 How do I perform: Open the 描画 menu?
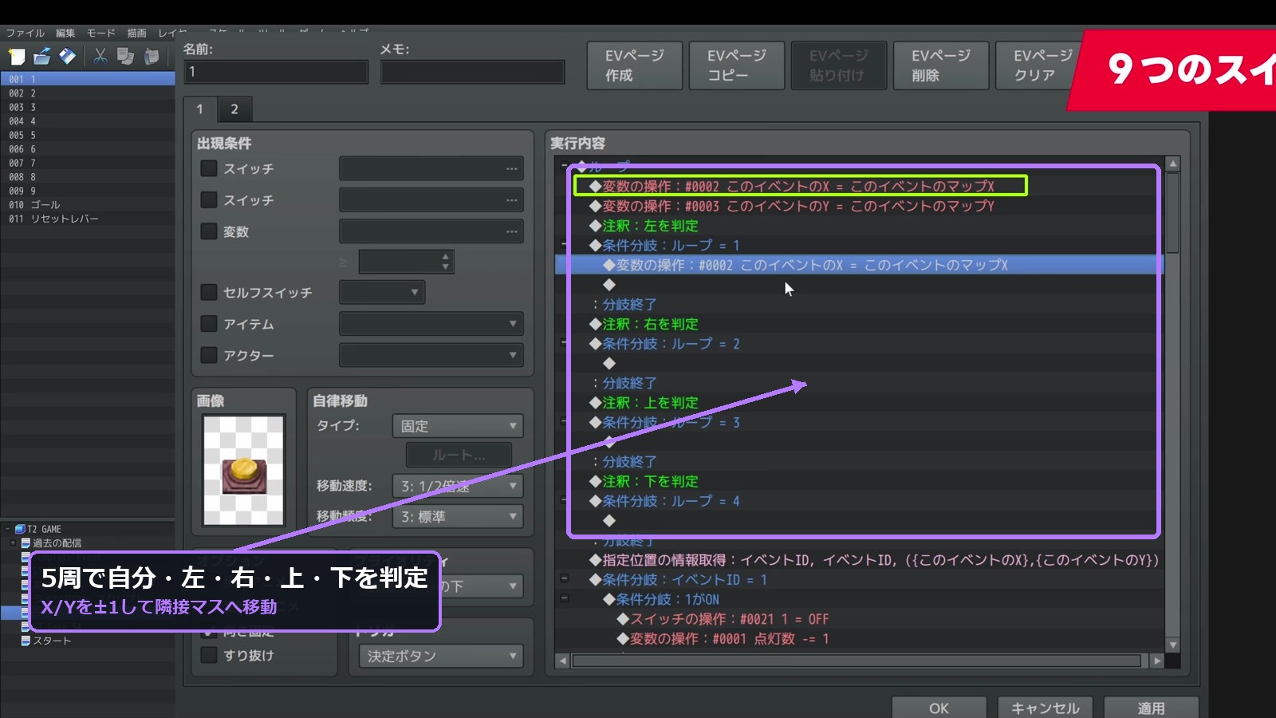(x=137, y=33)
